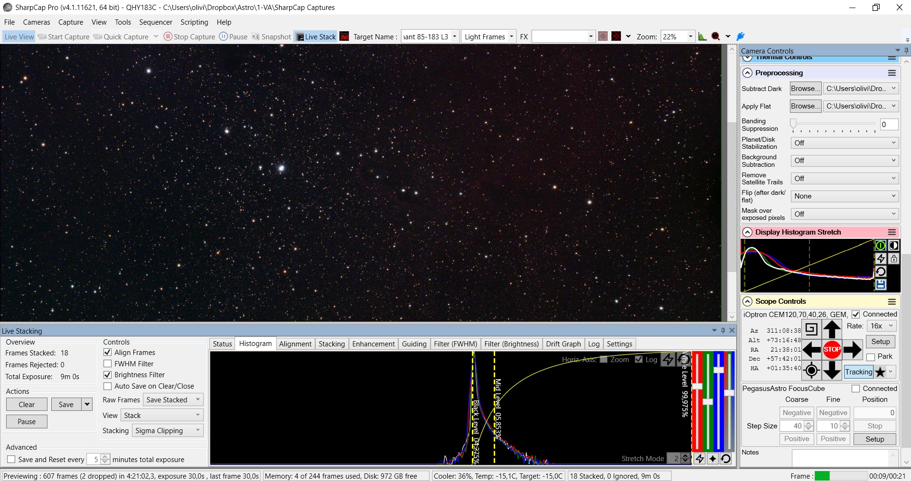This screenshot has width=911, height=481.
Task: Toggle the Align Frames checkbox
Action: click(x=108, y=352)
